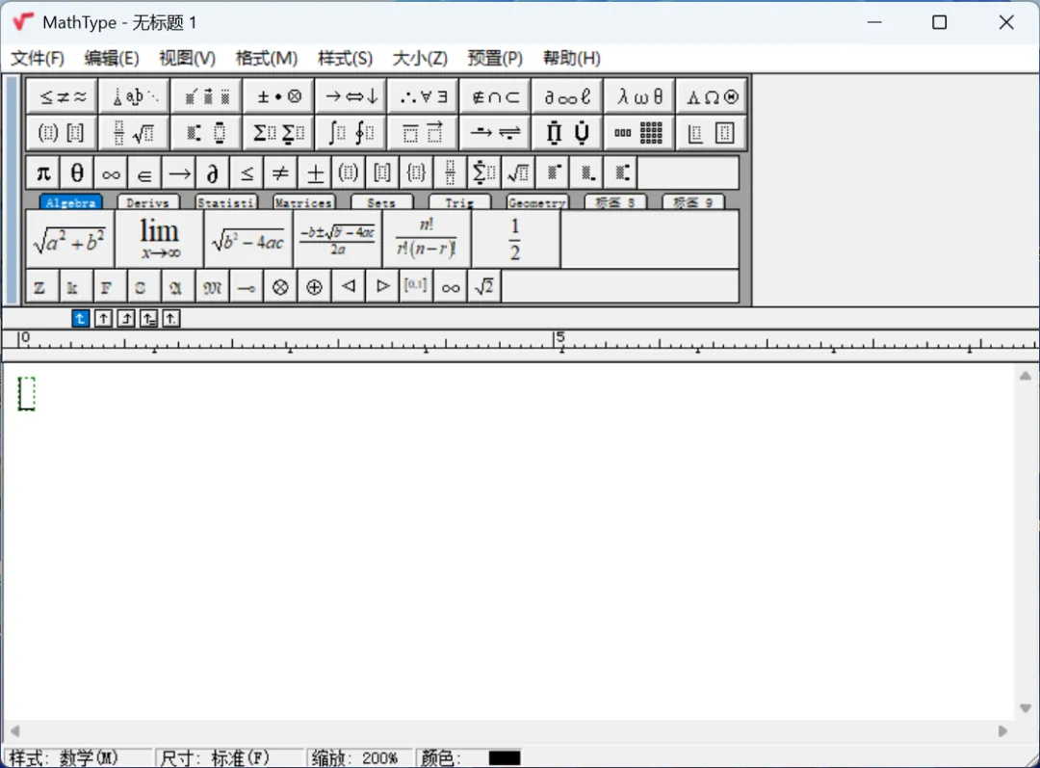The height and width of the screenshot is (768, 1040).
Task: Insert the infinity symbol beside theta
Action: coord(111,173)
